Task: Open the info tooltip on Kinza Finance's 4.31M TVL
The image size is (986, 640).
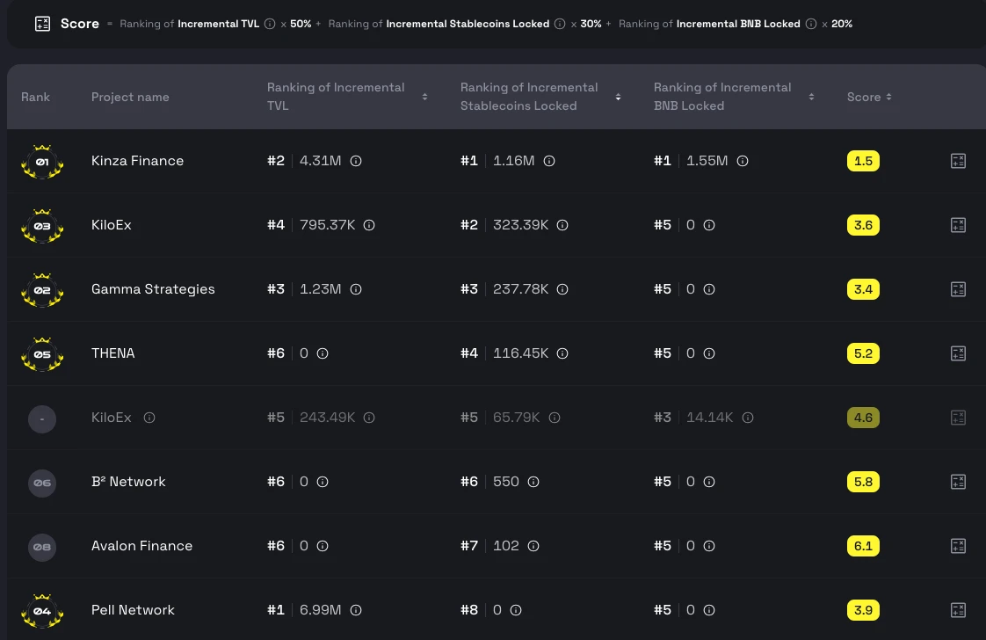Action: click(x=356, y=161)
